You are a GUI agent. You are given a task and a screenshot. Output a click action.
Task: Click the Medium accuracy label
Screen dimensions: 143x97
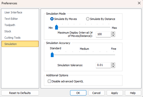84,49
